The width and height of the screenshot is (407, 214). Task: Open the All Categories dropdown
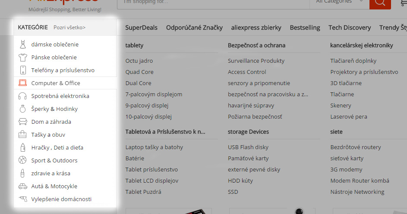pos(340,3)
